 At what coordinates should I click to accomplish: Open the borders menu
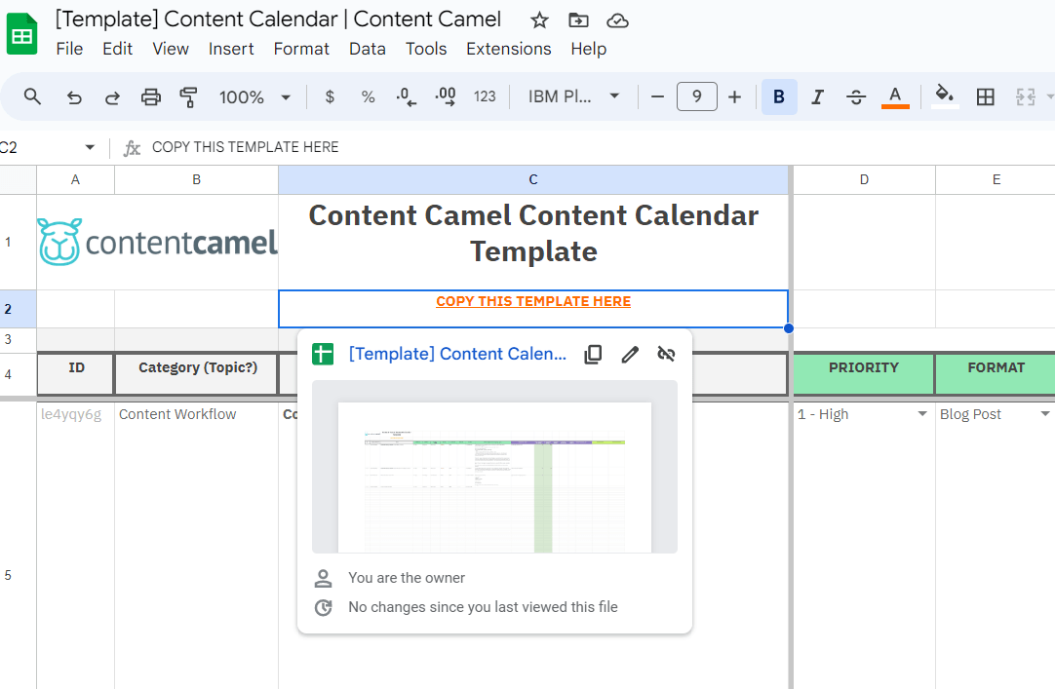tap(985, 96)
